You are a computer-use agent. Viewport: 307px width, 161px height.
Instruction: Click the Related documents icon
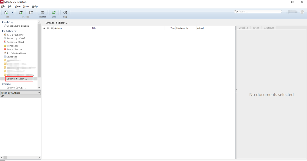42,12
